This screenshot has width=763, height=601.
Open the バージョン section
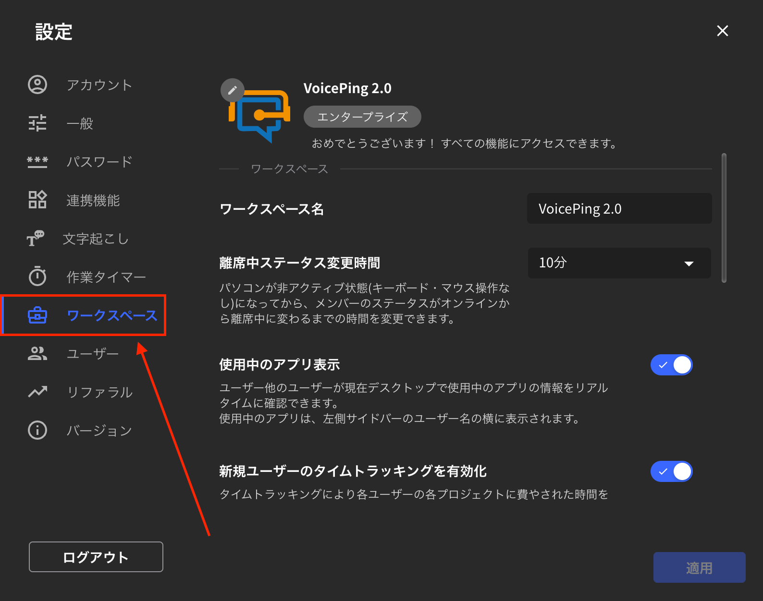coord(99,431)
